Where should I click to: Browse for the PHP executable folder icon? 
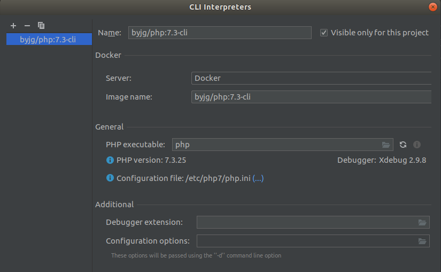pyautogui.click(x=386, y=145)
